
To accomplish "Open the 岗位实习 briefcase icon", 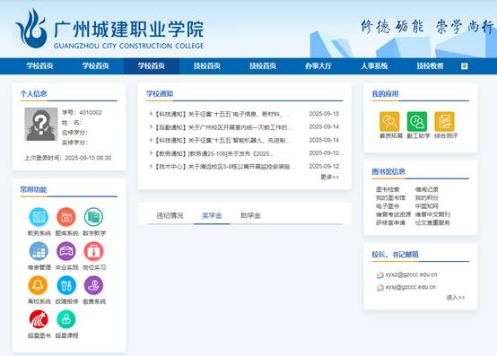I will tap(93, 251).
